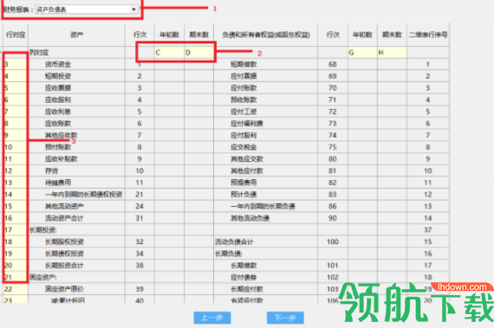
Task: Select the 列对应 row label
Action: pyautogui.click(x=39, y=53)
